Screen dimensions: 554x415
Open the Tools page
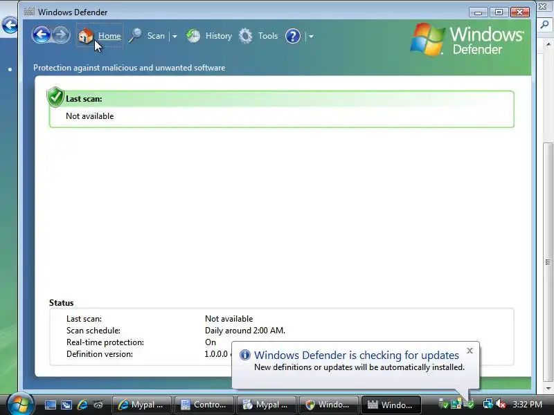click(x=268, y=36)
